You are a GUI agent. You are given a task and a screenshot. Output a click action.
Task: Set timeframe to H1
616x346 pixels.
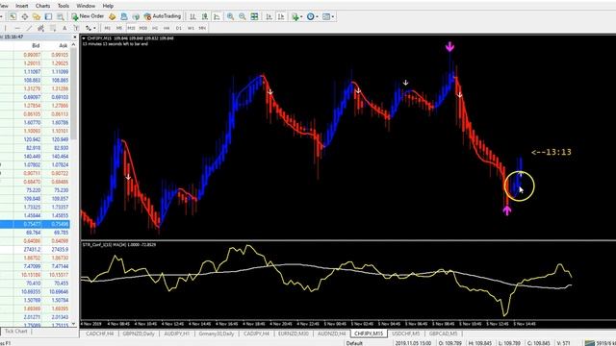(x=155, y=28)
